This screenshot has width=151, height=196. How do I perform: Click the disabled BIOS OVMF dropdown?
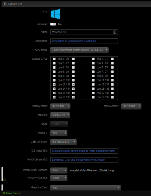(59, 124)
